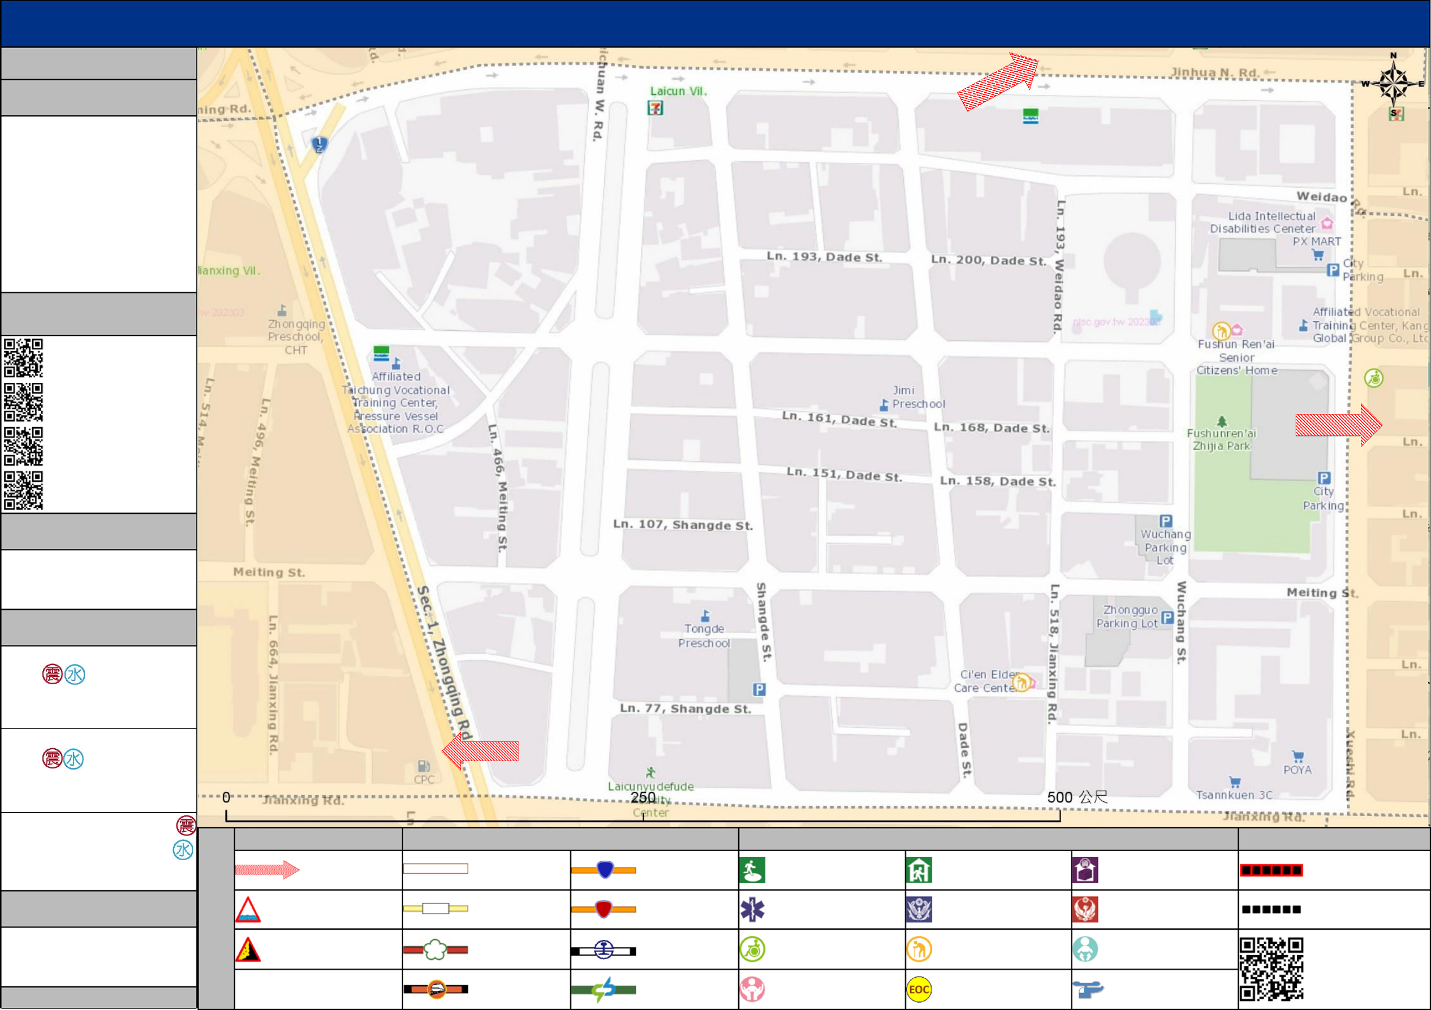Viewport: 1431px width, 1010px height.
Task: Click the legend empty orange-outlined road swatch
Action: (436, 869)
